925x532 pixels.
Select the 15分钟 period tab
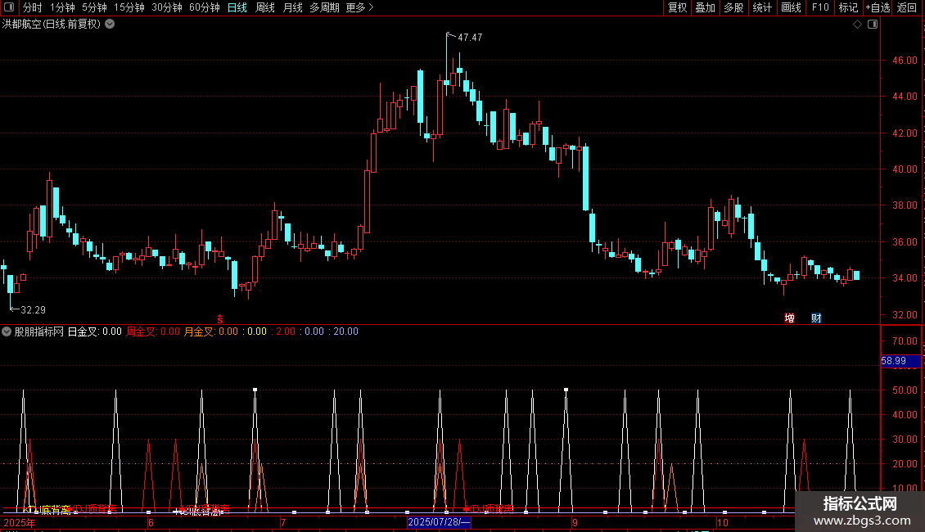coord(129,7)
